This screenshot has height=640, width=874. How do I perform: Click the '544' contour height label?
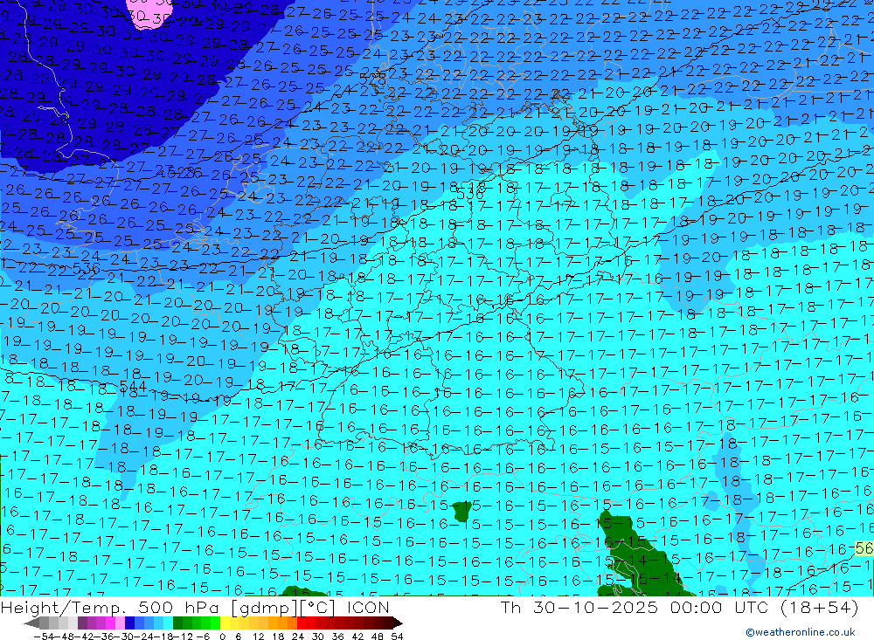(133, 386)
